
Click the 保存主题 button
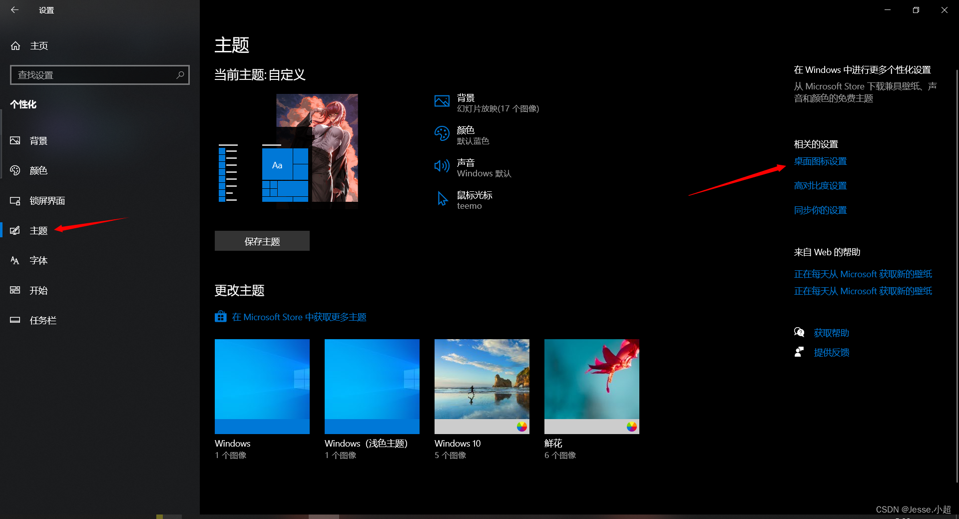[x=262, y=241]
